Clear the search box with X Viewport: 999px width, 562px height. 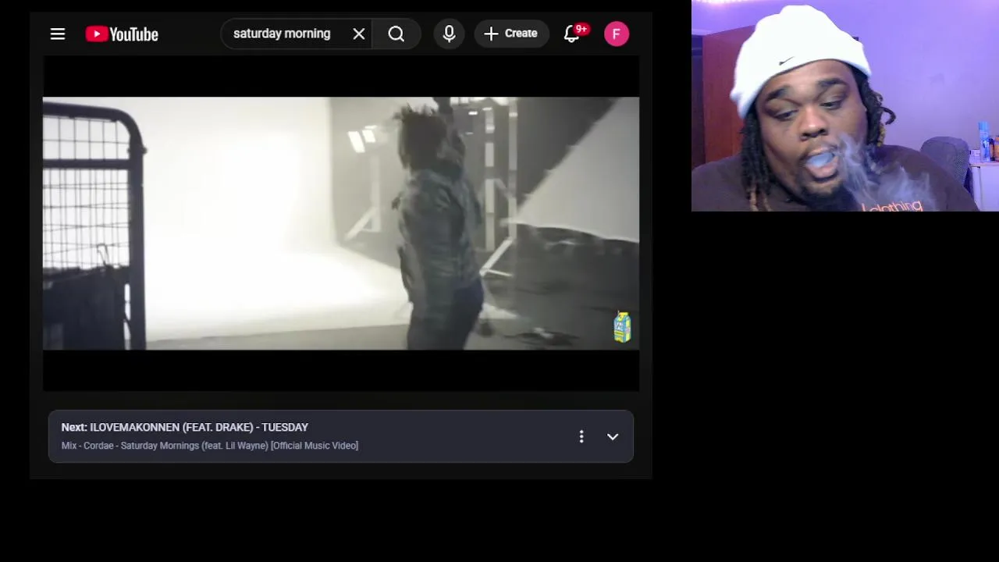click(359, 34)
